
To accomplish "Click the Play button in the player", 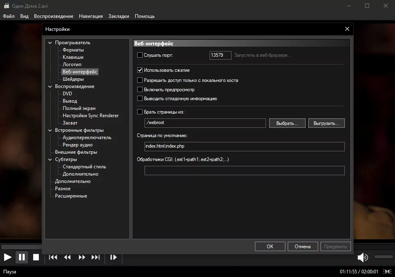I will [8, 257].
